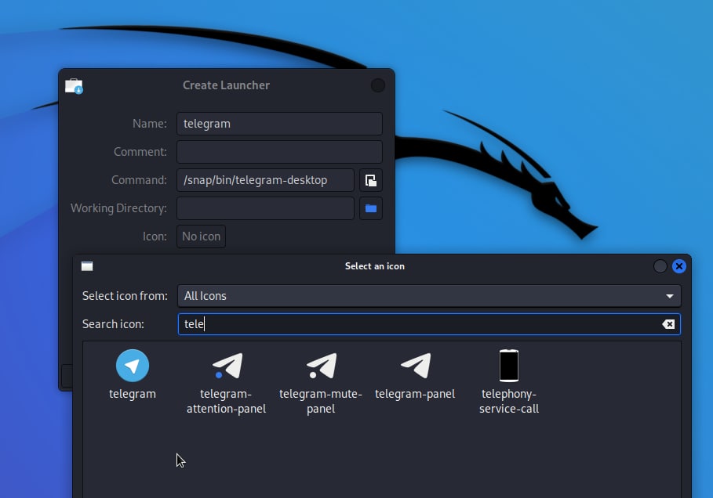Click the circular control on Create Launcher titlebar
713x498 pixels.
tap(377, 85)
